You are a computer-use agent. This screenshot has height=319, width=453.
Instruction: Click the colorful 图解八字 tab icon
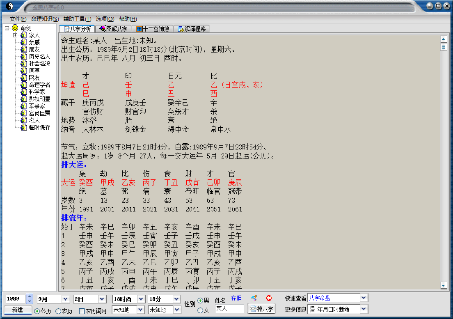pyautogui.click(x=102, y=28)
